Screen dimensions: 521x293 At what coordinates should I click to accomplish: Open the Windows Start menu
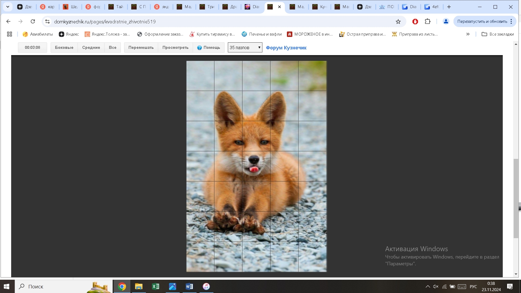pos(7,286)
